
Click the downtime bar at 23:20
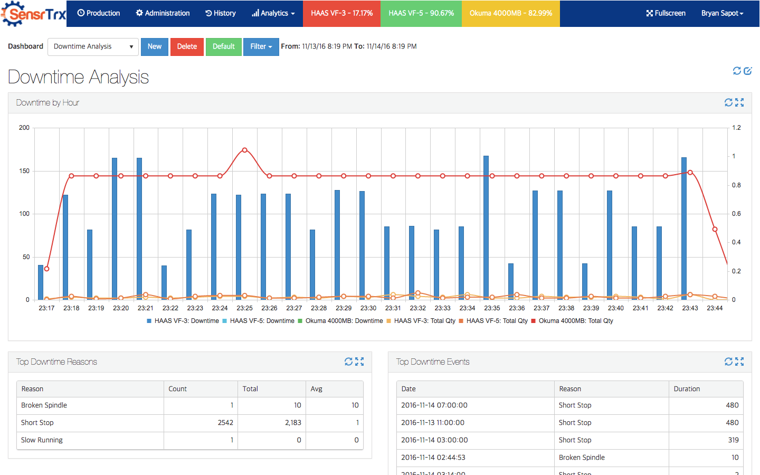[115, 229]
